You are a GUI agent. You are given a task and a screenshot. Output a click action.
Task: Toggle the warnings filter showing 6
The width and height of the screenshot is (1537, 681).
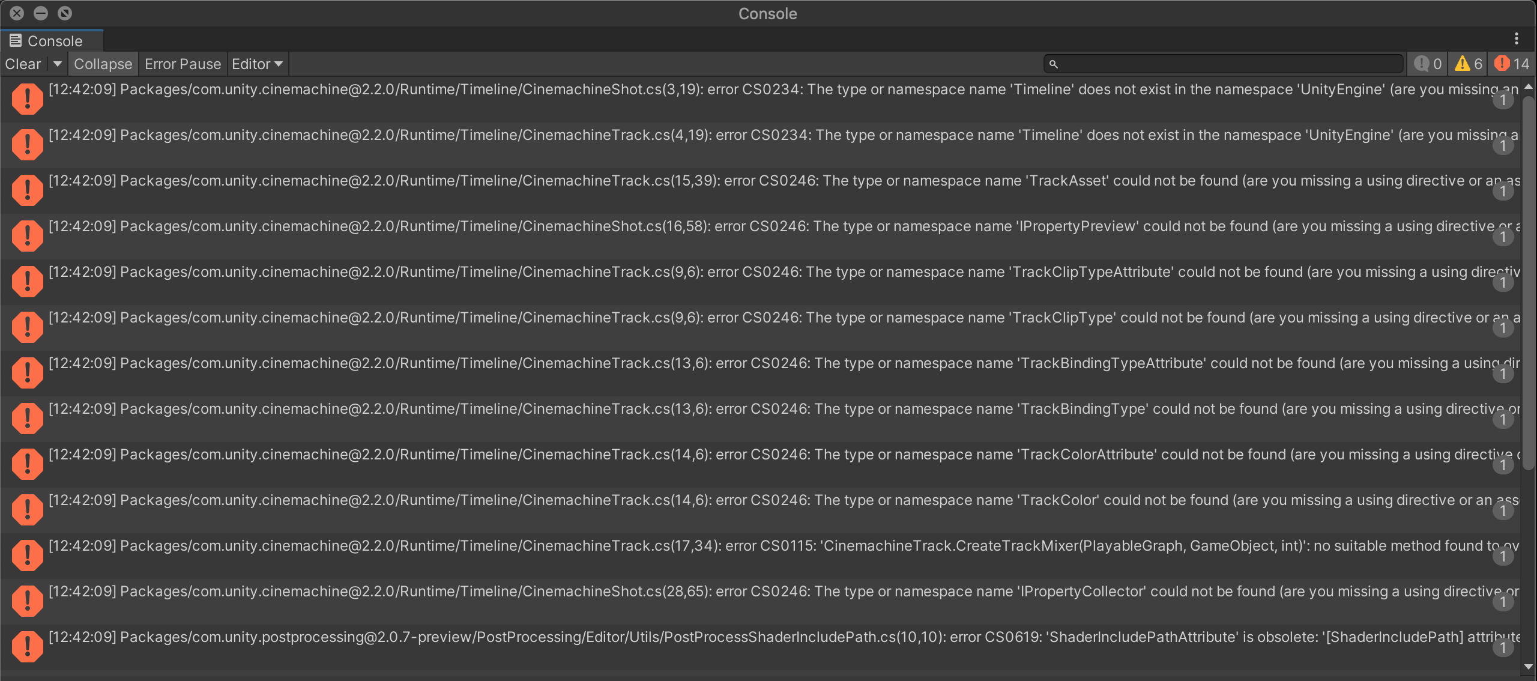click(1469, 64)
